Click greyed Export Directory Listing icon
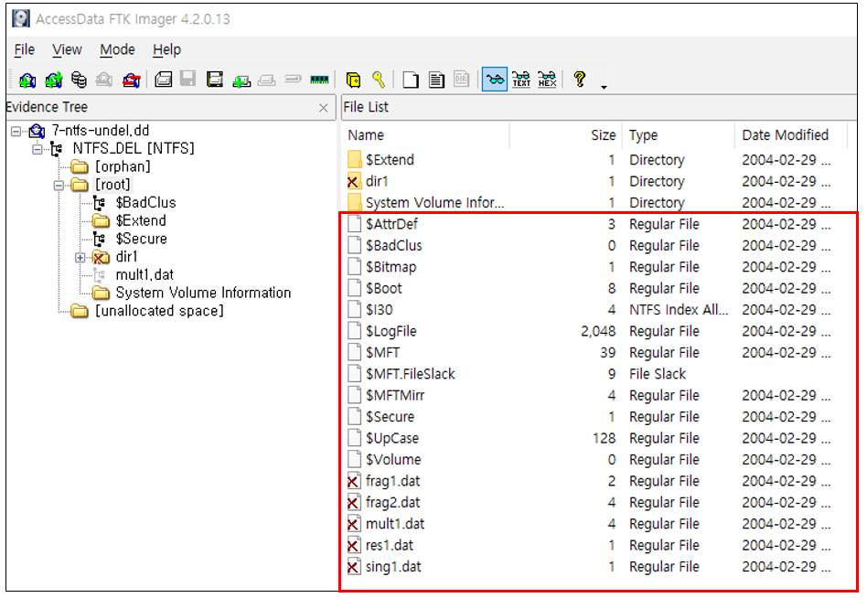The image size is (867, 598). [462, 80]
